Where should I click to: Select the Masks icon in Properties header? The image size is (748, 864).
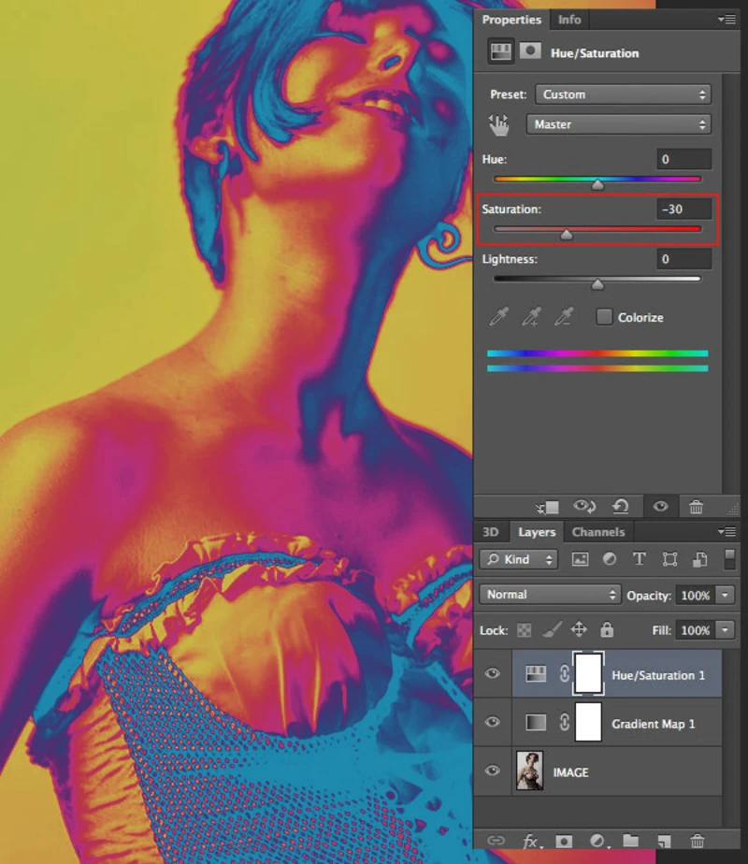coord(530,51)
